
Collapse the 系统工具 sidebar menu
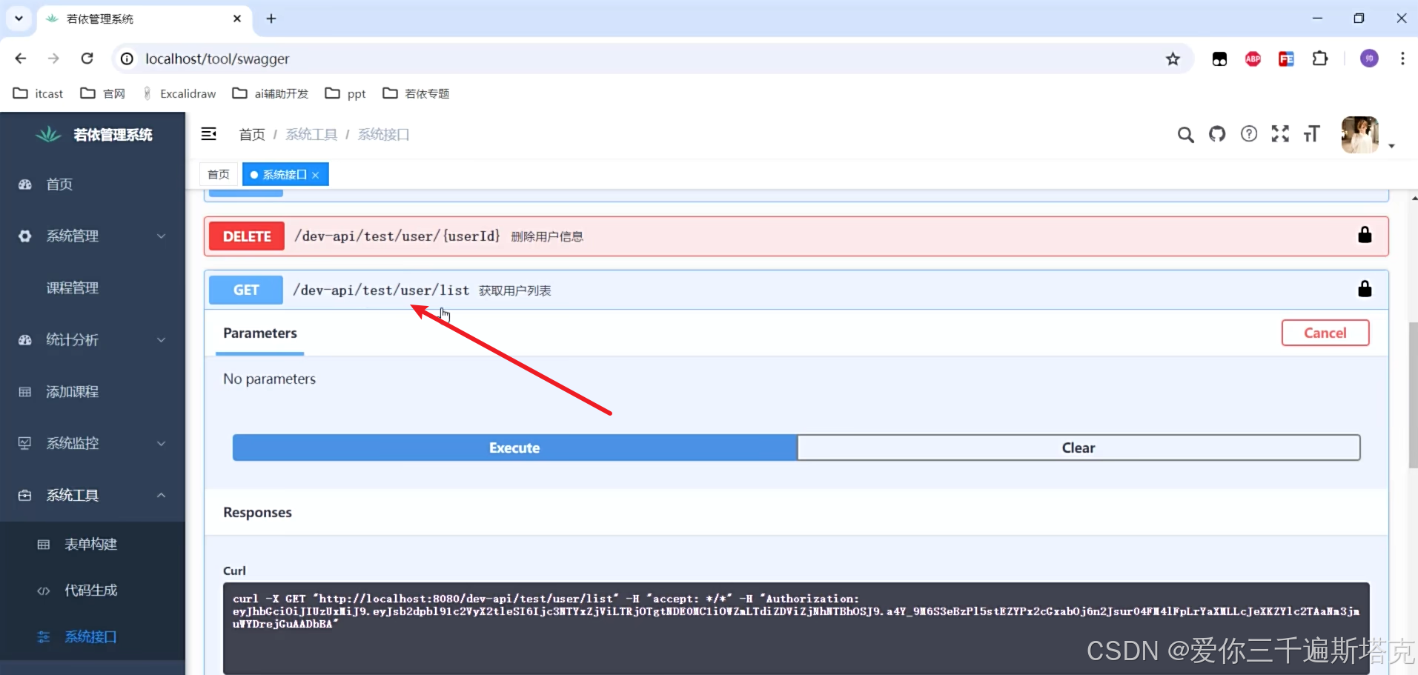(x=93, y=496)
